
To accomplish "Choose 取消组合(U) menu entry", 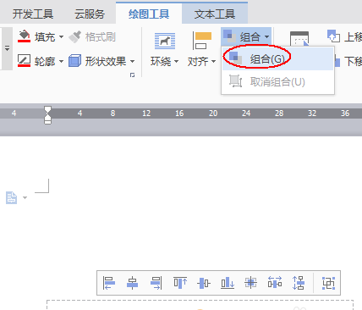I will click(x=277, y=82).
